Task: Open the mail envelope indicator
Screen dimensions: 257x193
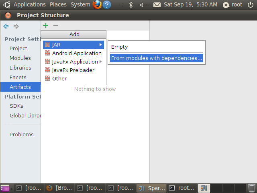Action: coord(157,5)
